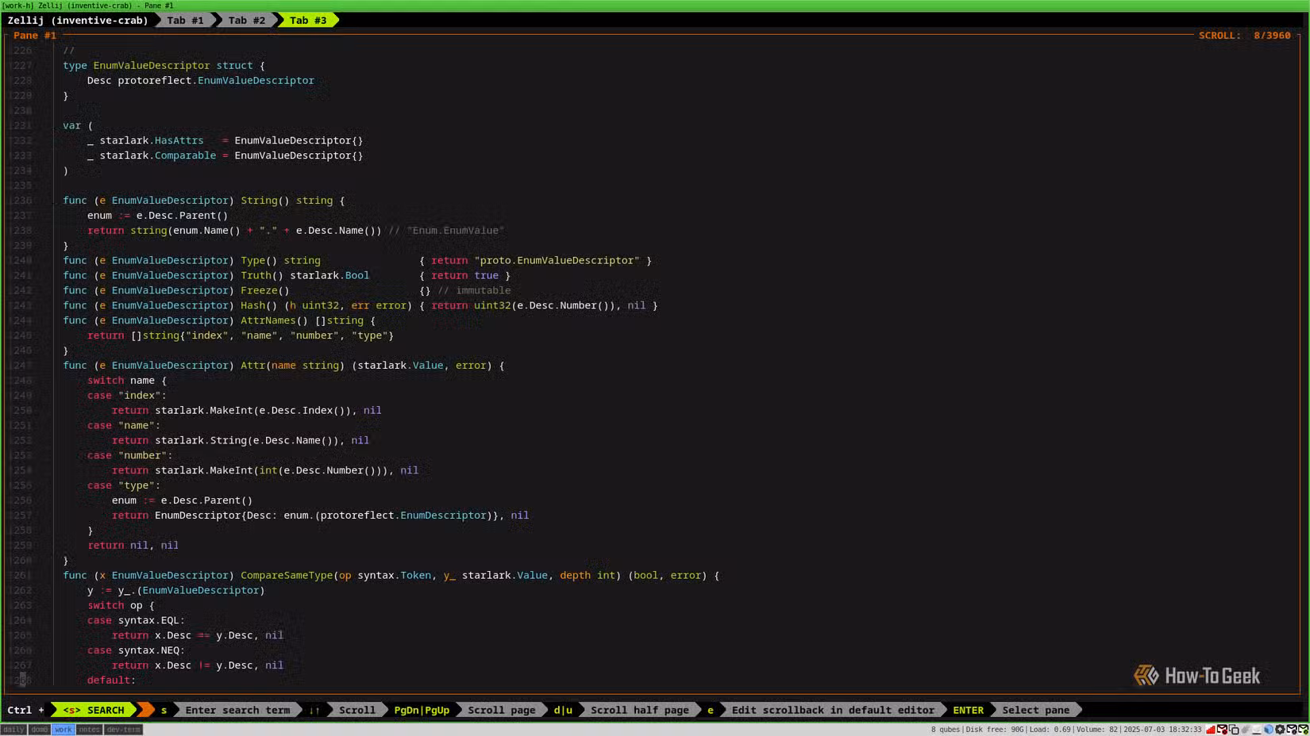Screen dimensions: 1310x736
Task: Click the 'Ctrl +' modifier label
Action: click(x=25, y=711)
